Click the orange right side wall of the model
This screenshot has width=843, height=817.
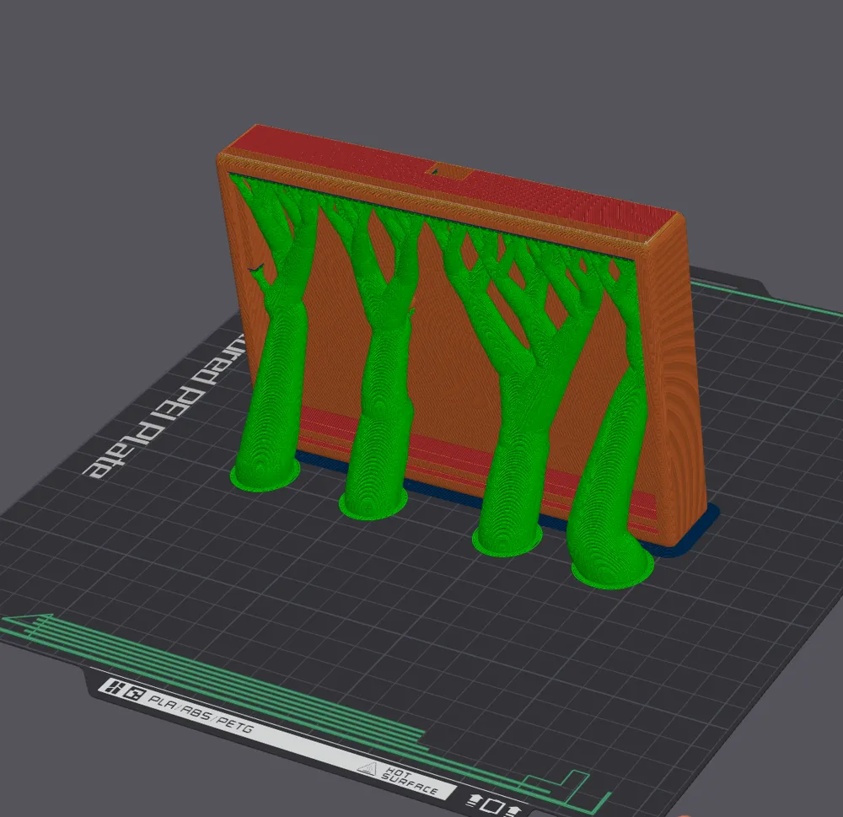[x=679, y=379]
